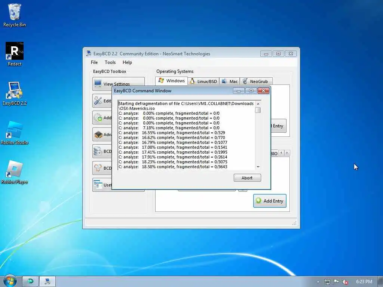Click the Advanced Settings chip icon
The image size is (383, 287).
98,134
